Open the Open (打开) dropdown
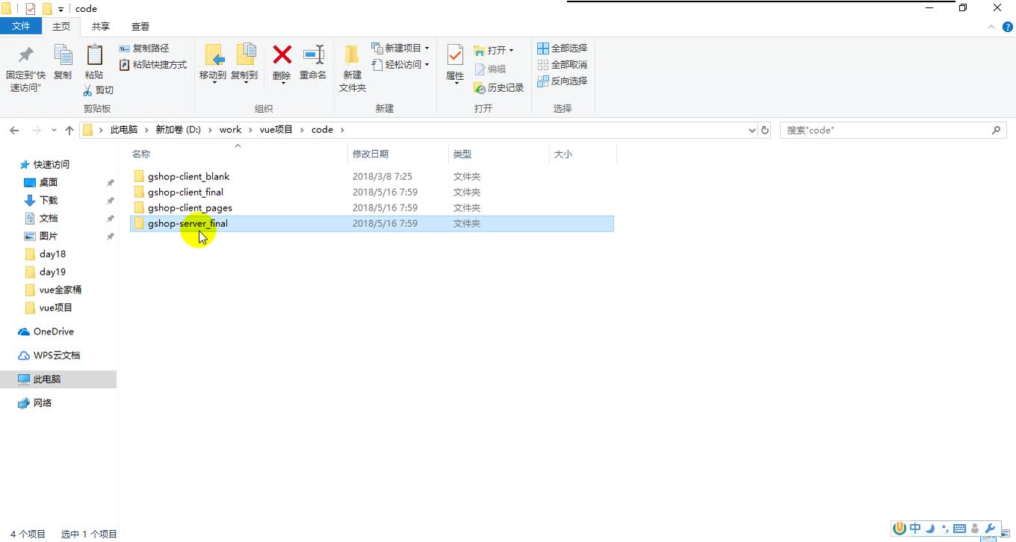The width and height of the screenshot is (1016, 542). pos(494,50)
